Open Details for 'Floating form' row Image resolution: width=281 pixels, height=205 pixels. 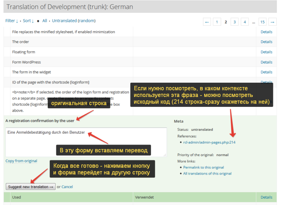coord(266,52)
